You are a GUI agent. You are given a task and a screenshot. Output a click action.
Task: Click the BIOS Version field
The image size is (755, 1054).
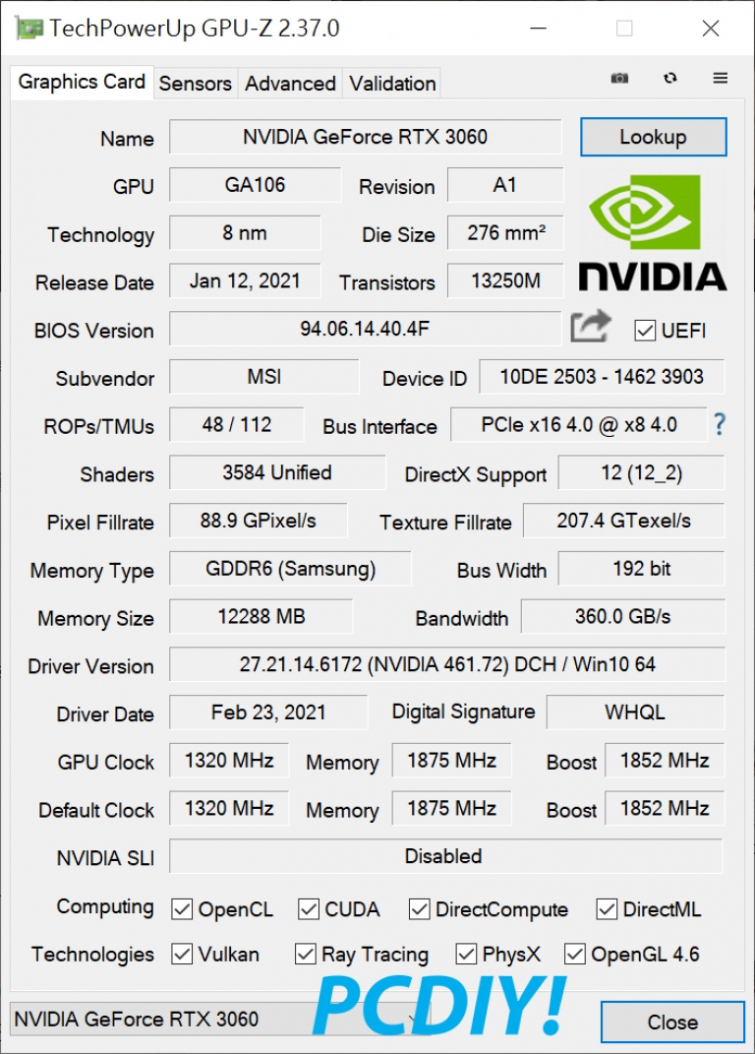pos(365,329)
